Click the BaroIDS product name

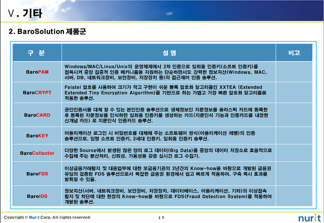(x=37, y=196)
